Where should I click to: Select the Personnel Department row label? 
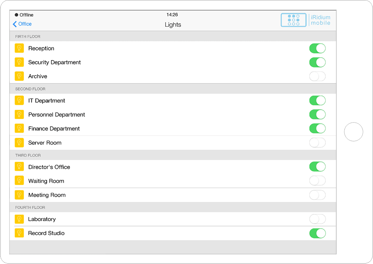click(x=56, y=115)
